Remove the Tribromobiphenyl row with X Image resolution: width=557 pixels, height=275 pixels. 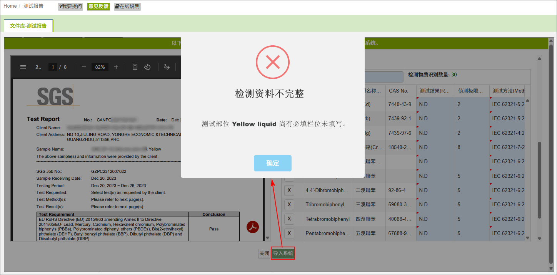289,205
